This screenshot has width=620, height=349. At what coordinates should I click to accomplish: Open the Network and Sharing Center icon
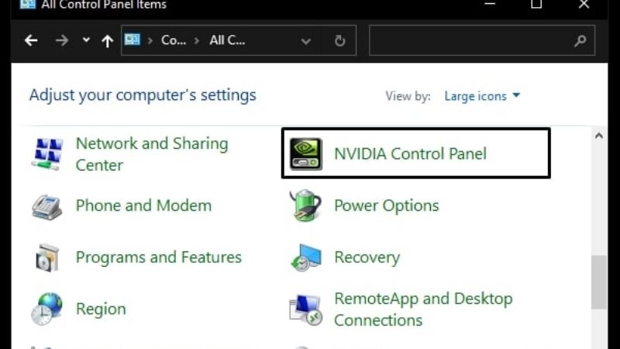(x=47, y=154)
